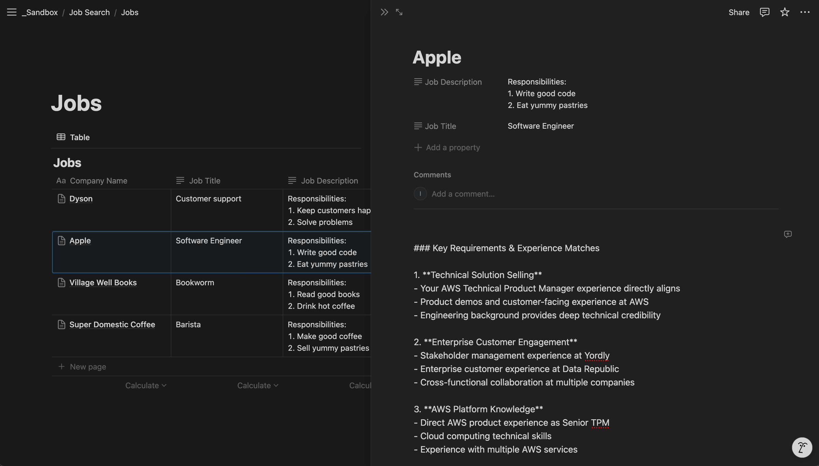Click the Jobs breadcrumb
Screen dimensions: 819x466
(x=130, y=12)
